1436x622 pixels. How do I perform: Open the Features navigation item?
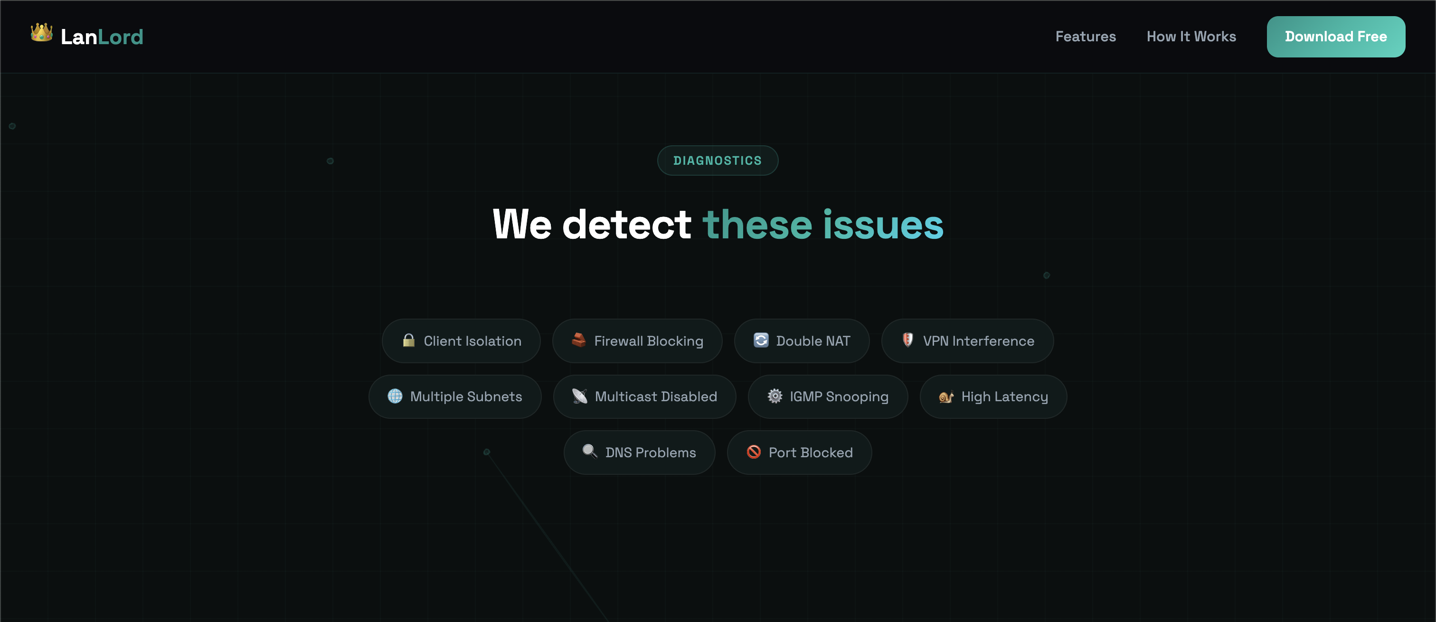pos(1086,36)
